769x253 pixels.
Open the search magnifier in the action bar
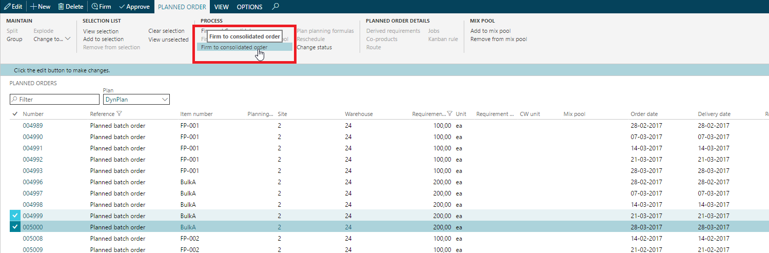pos(275,7)
